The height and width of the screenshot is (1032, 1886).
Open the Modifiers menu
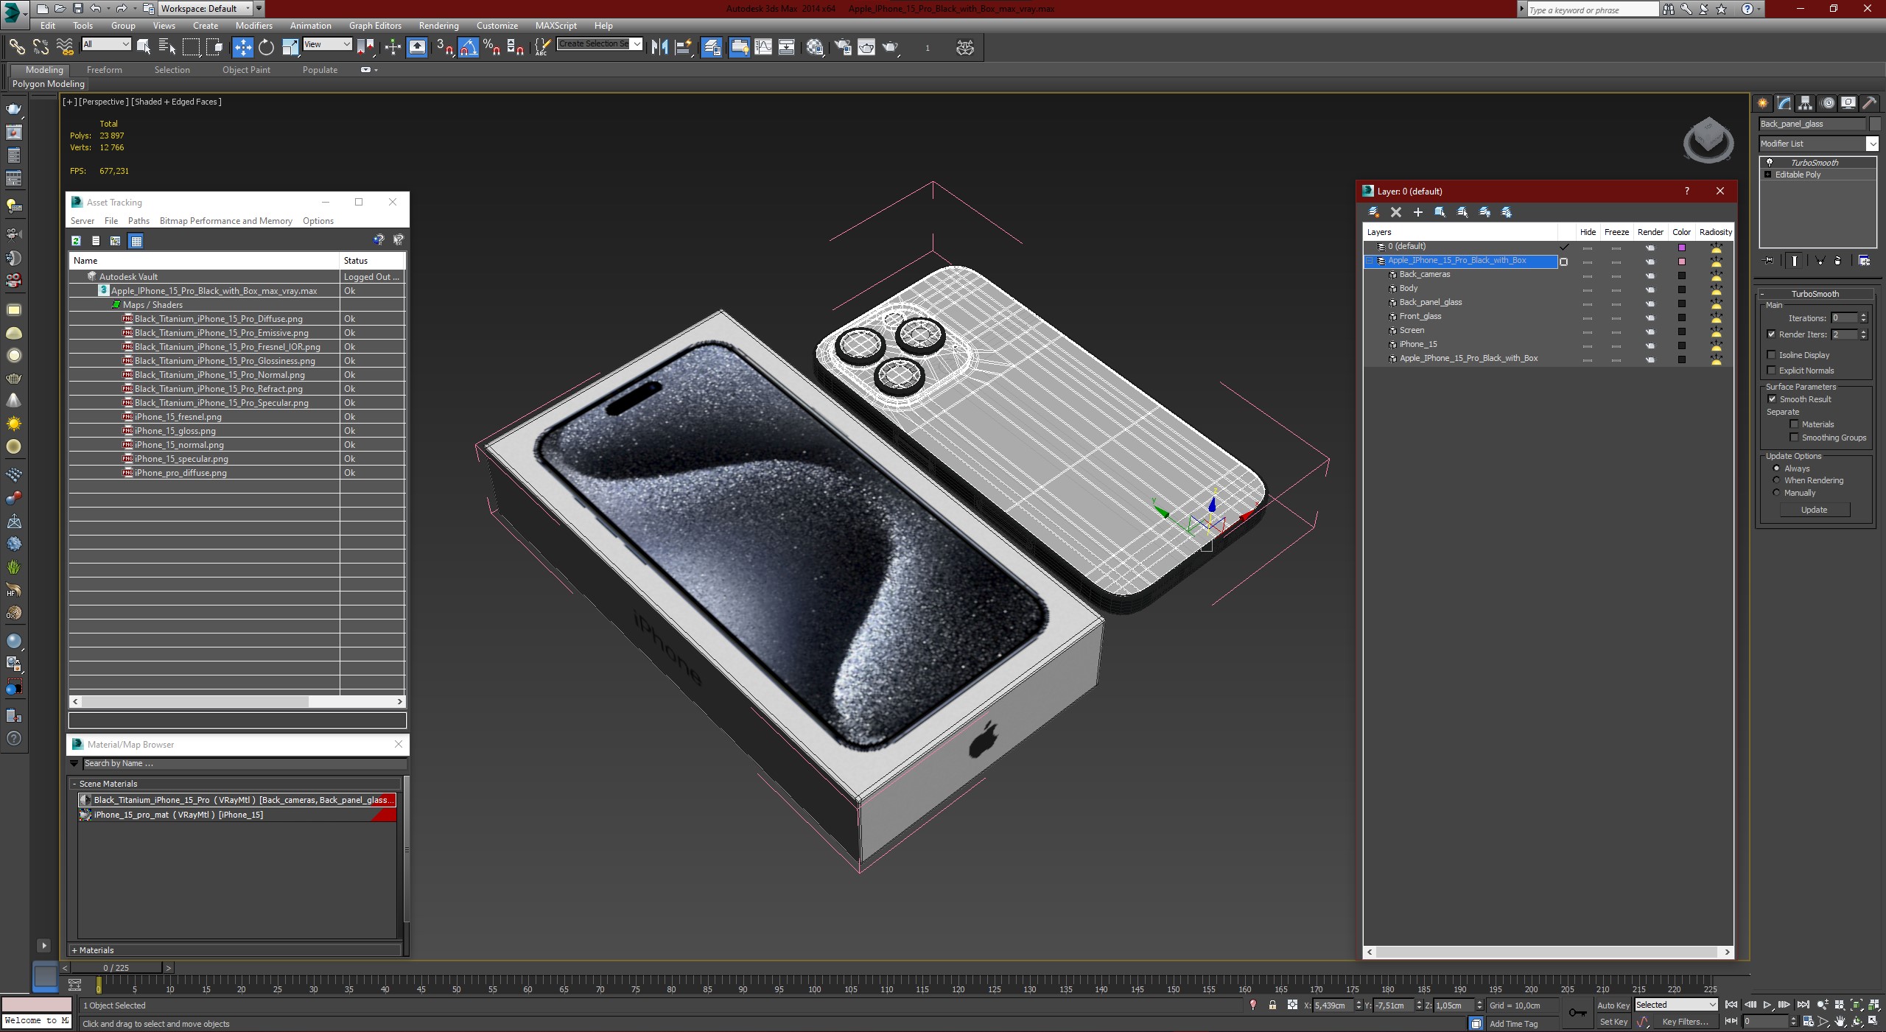click(x=253, y=25)
